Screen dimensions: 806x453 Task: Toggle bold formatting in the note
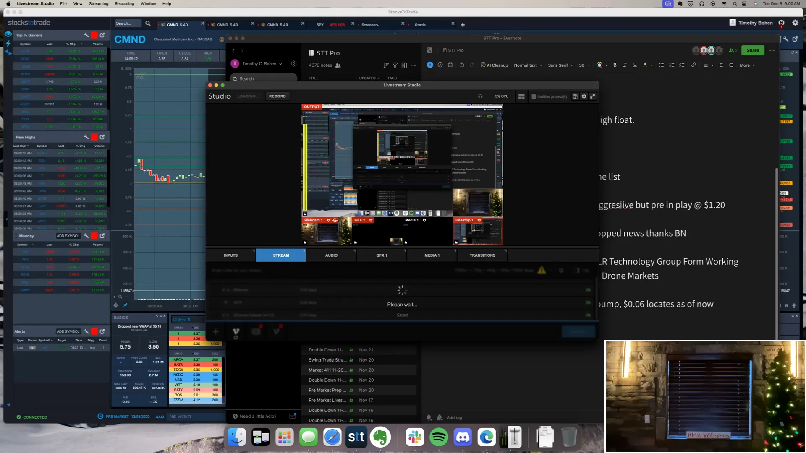click(615, 65)
